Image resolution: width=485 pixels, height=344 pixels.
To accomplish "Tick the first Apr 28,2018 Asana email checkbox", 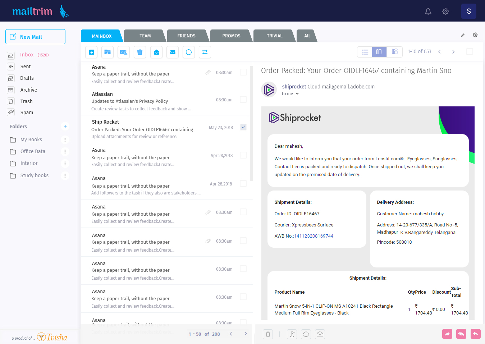I will pyautogui.click(x=243, y=155).
